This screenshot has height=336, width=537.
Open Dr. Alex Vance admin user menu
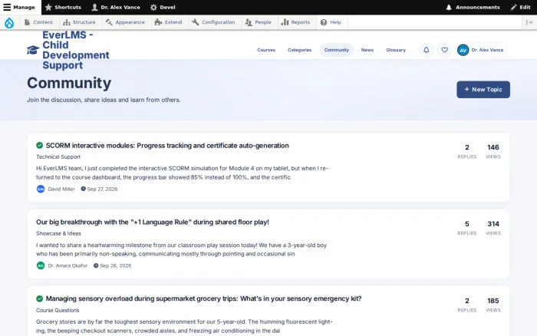(116, 7)
